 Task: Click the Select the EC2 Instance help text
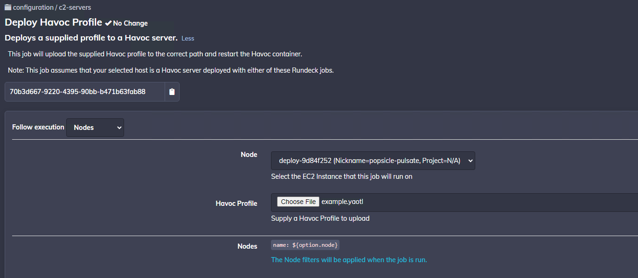(x=341, y=176)
